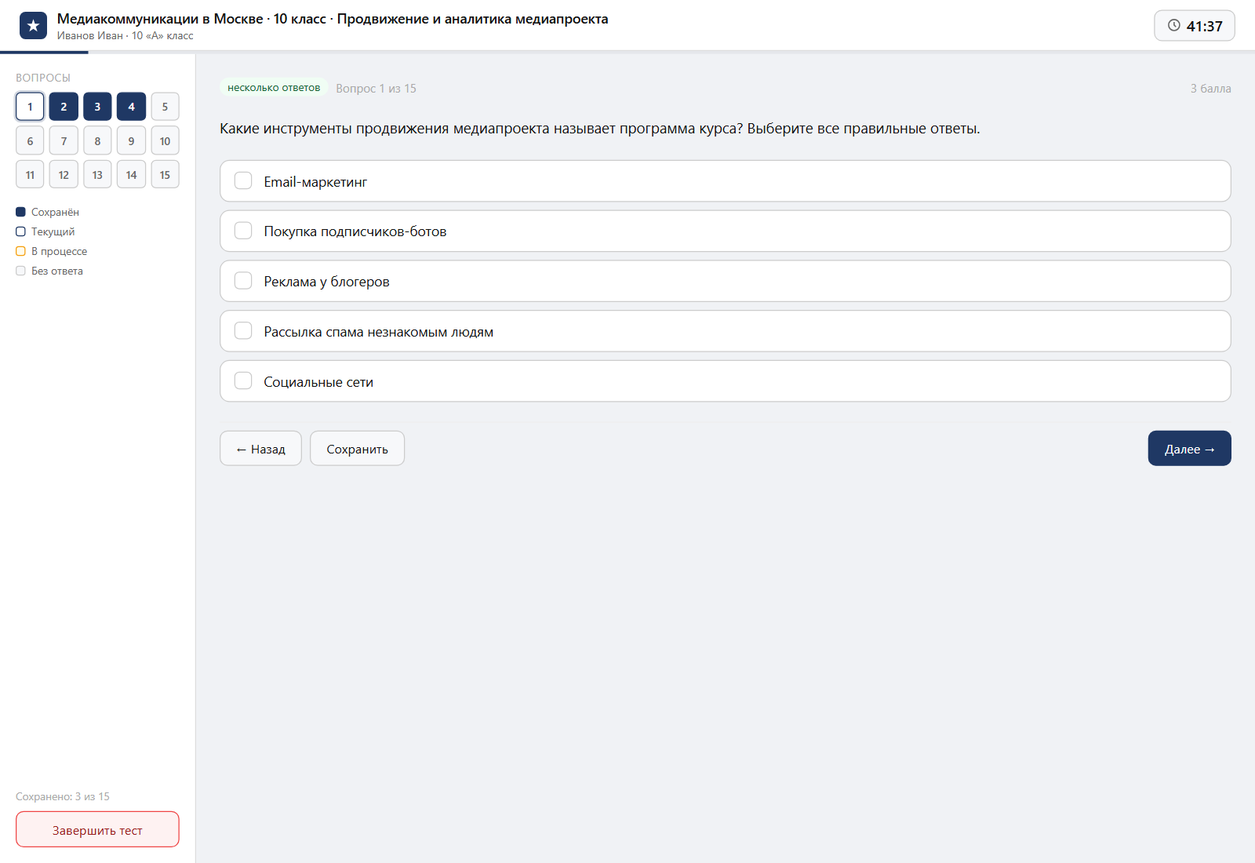
Task: Enable the Социальные сети checkbox
Action: 243,381
